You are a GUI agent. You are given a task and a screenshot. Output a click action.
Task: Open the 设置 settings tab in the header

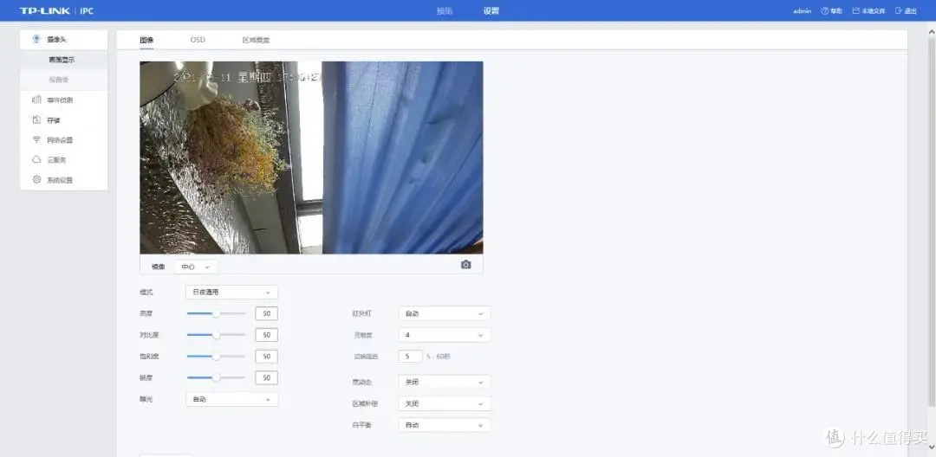[x=491, y=10]
